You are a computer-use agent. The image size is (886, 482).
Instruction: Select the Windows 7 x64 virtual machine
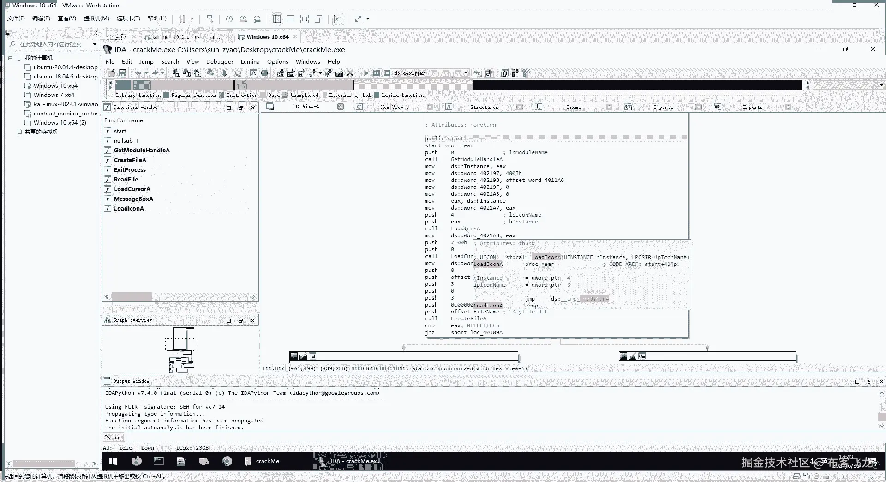click(x=54, y=95)
